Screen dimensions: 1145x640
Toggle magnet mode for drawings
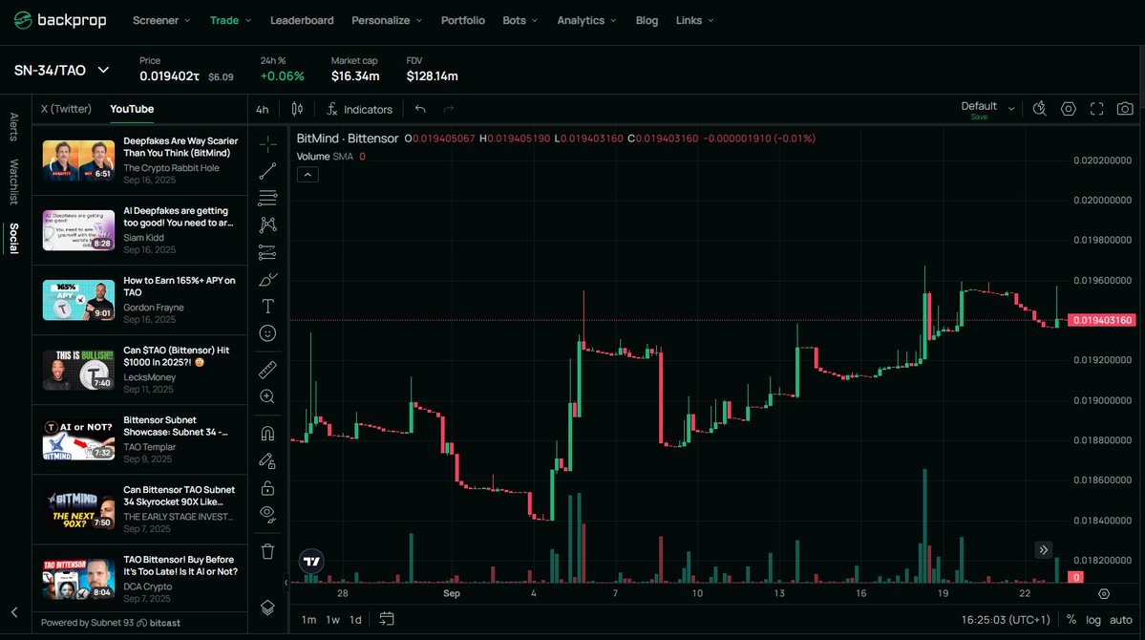267,434
